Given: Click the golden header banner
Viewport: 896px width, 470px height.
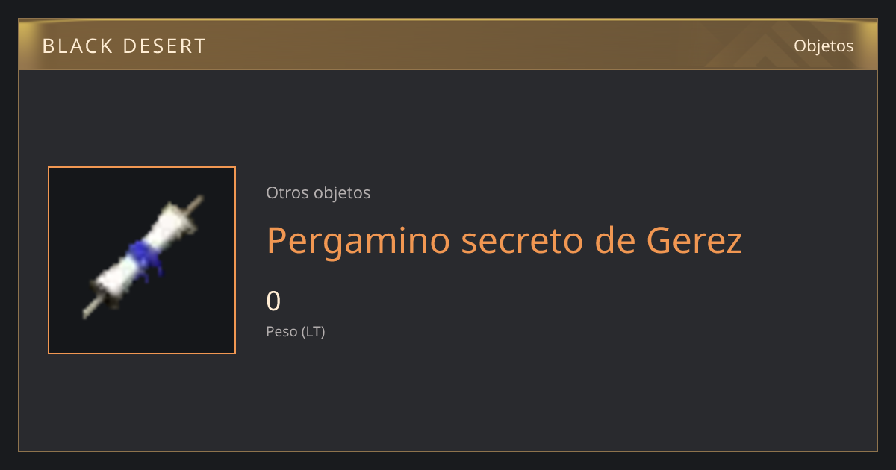Looking at the screenshot, I should (x=448, y=45).
